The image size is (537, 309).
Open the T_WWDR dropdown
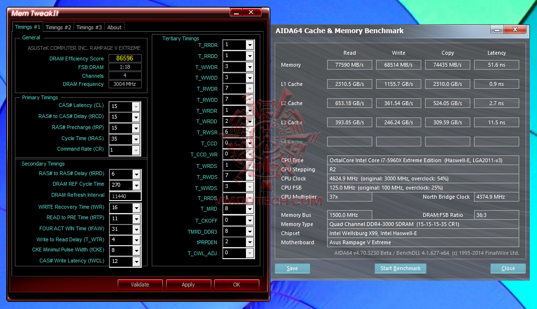pyautogui.click(x=250, y=67)
